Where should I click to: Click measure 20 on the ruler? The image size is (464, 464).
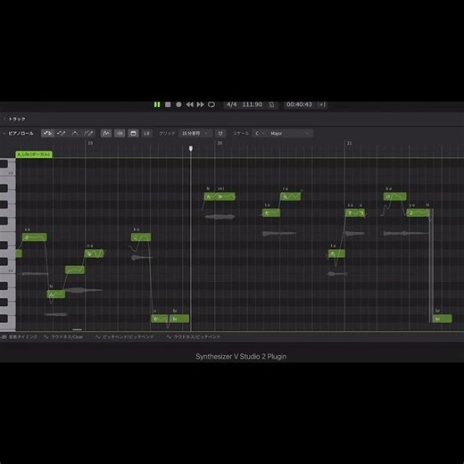(220, 143)
